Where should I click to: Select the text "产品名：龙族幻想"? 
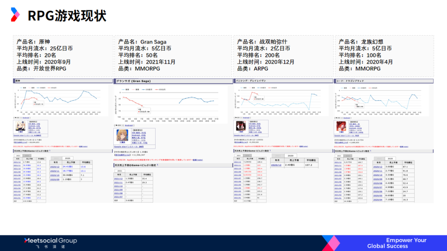tap(361, 42)
